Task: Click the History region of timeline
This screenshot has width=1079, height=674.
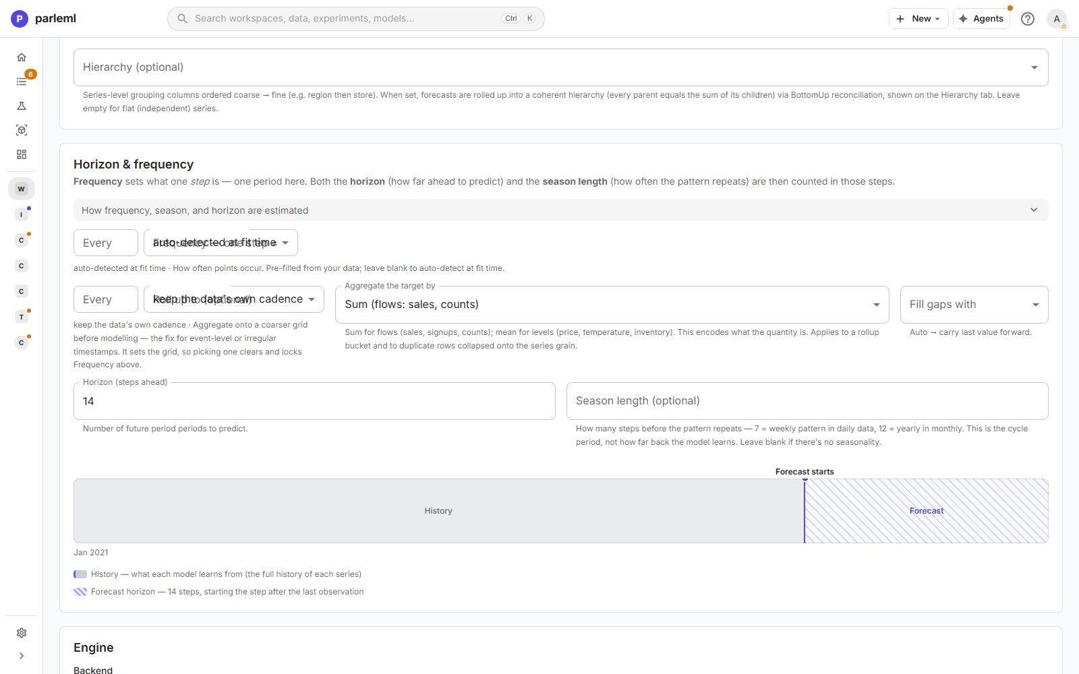Action: [439, 511]
